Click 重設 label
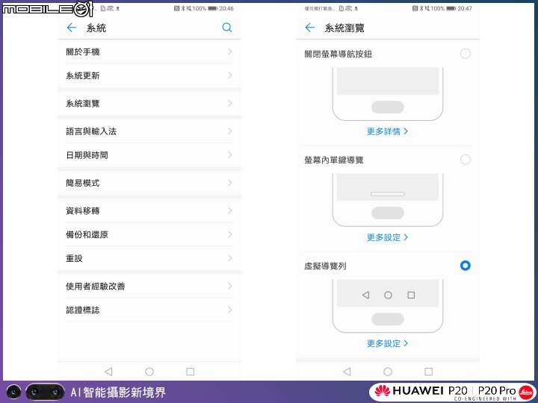Image resolution: width=538 pixels, height=403 pixels. [74, 258]
